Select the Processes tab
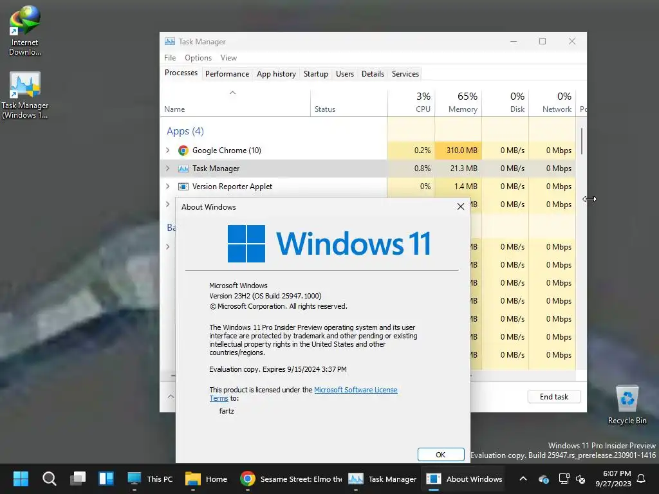This screenshot has width=659, height=494. coord(181,73)
